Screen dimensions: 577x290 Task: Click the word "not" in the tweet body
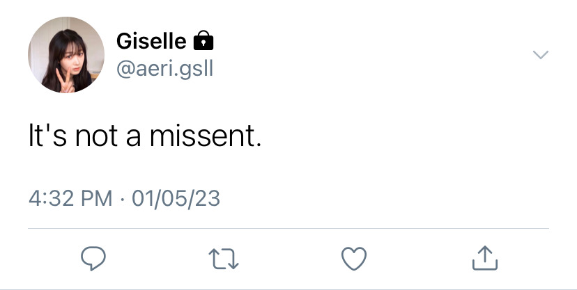[x=96, y=136]
